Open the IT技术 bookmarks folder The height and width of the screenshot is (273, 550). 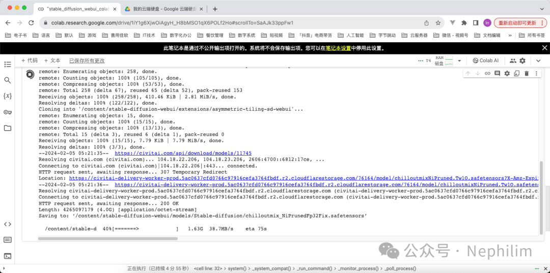pos(145,36)
